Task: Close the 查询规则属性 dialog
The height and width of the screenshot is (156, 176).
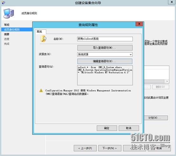Action: click(139, 24)
